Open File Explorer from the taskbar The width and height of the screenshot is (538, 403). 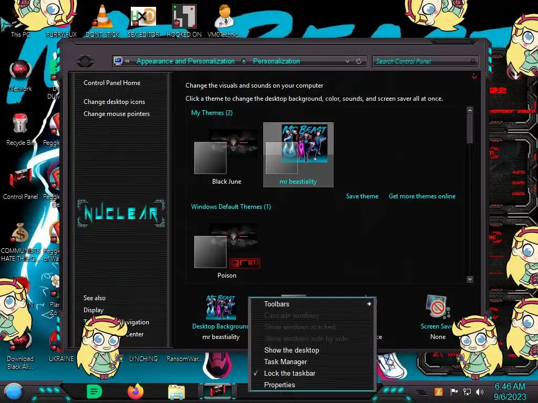(177, 391)
